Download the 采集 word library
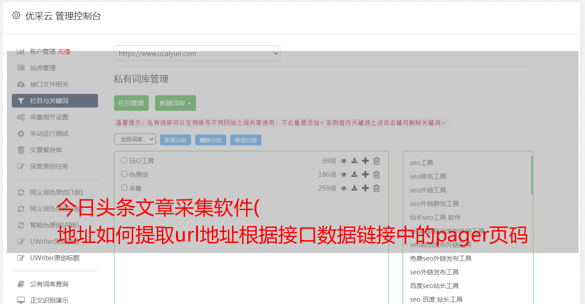This screenshot has width=585, height=304. 354,188
